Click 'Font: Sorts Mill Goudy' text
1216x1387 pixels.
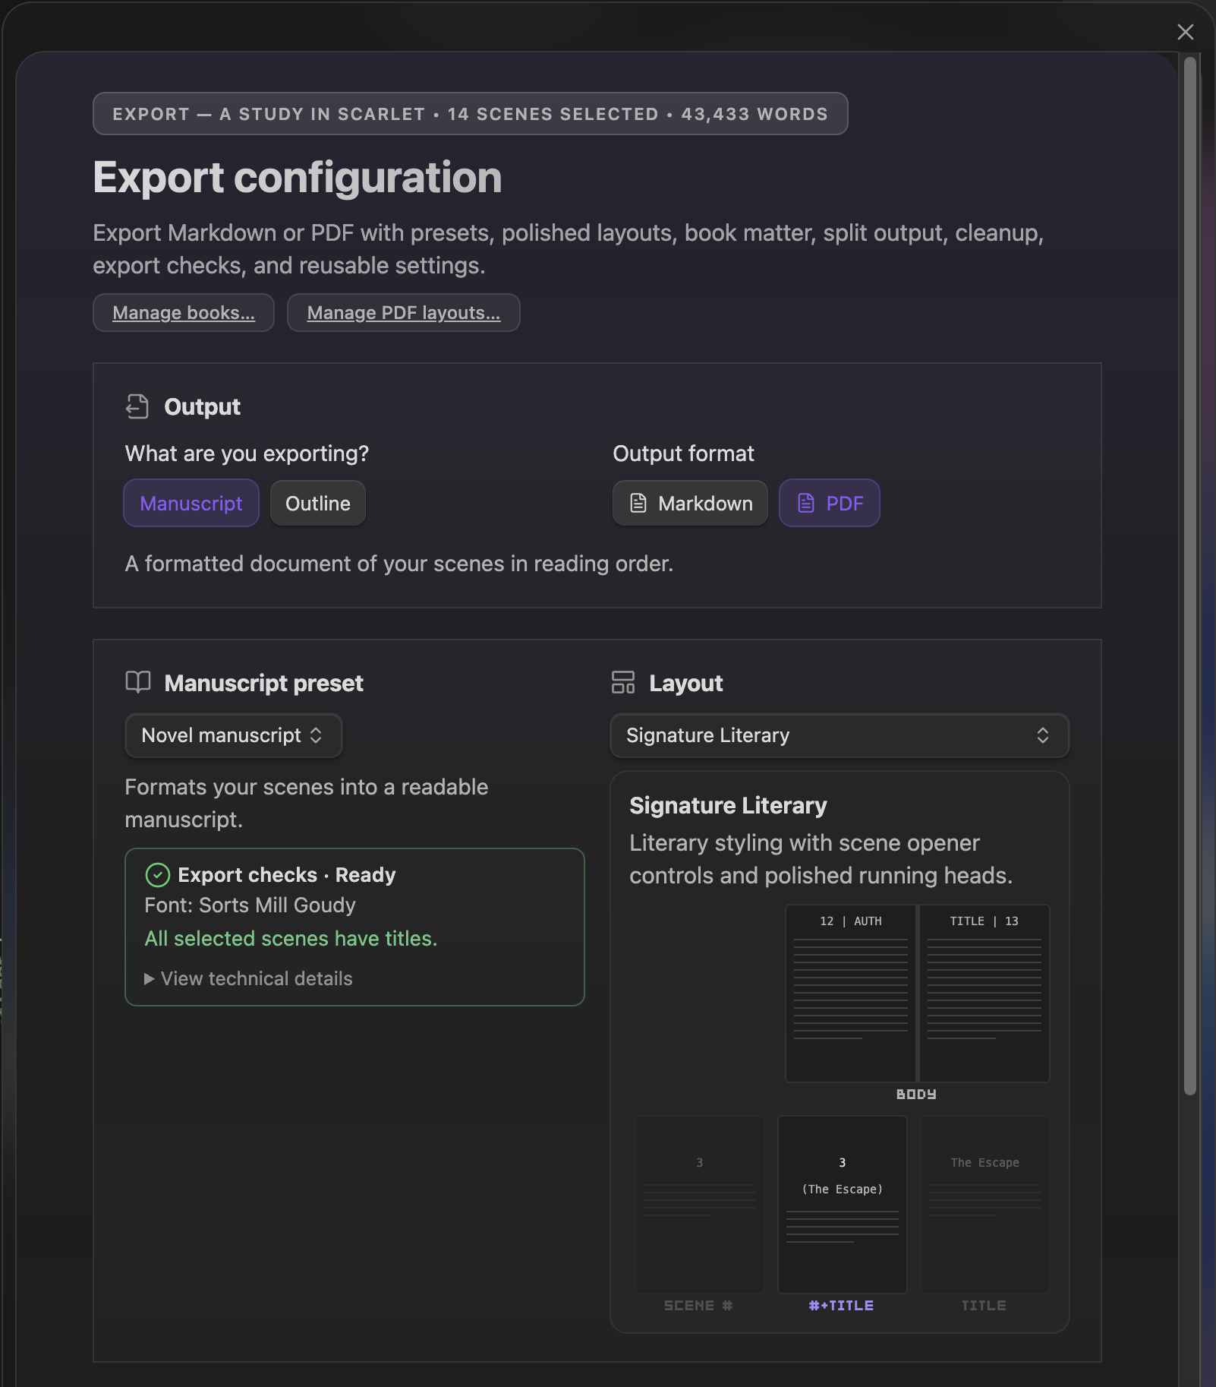click(250, 905)
